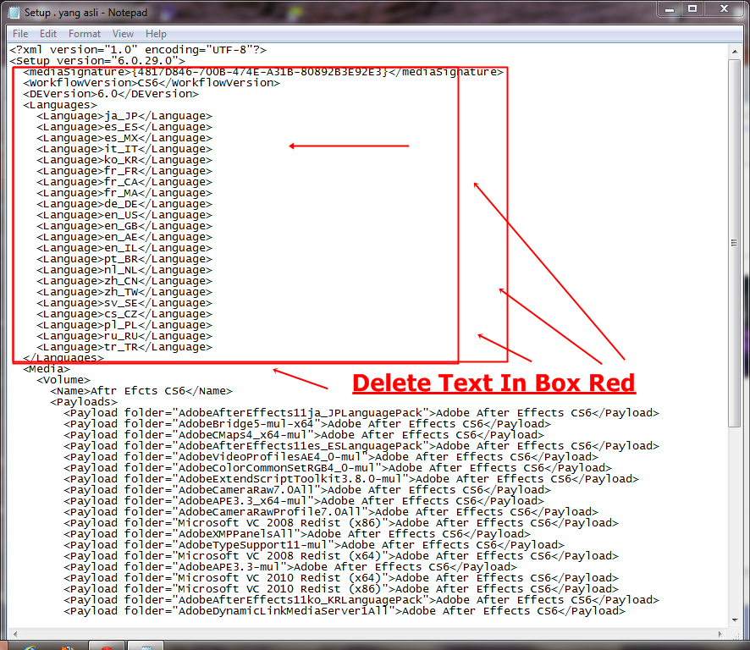The height and width of the screenshot is (650, 750).
Task: Click the en_GB Language line
Action: [x=124, y=226]
